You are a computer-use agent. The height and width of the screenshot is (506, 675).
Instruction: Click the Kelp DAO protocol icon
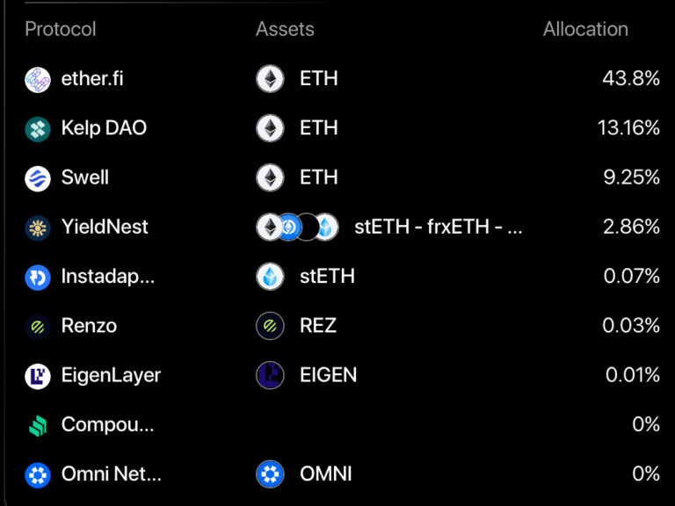(38, 128)
